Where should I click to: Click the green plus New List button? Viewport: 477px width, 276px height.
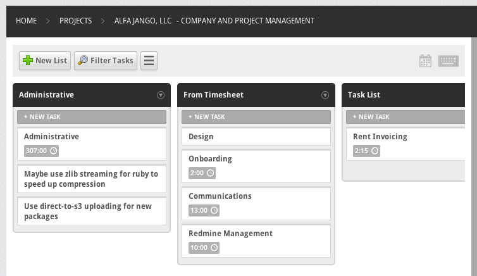point(45,61)
